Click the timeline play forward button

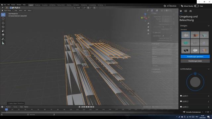tap(89, 107)
